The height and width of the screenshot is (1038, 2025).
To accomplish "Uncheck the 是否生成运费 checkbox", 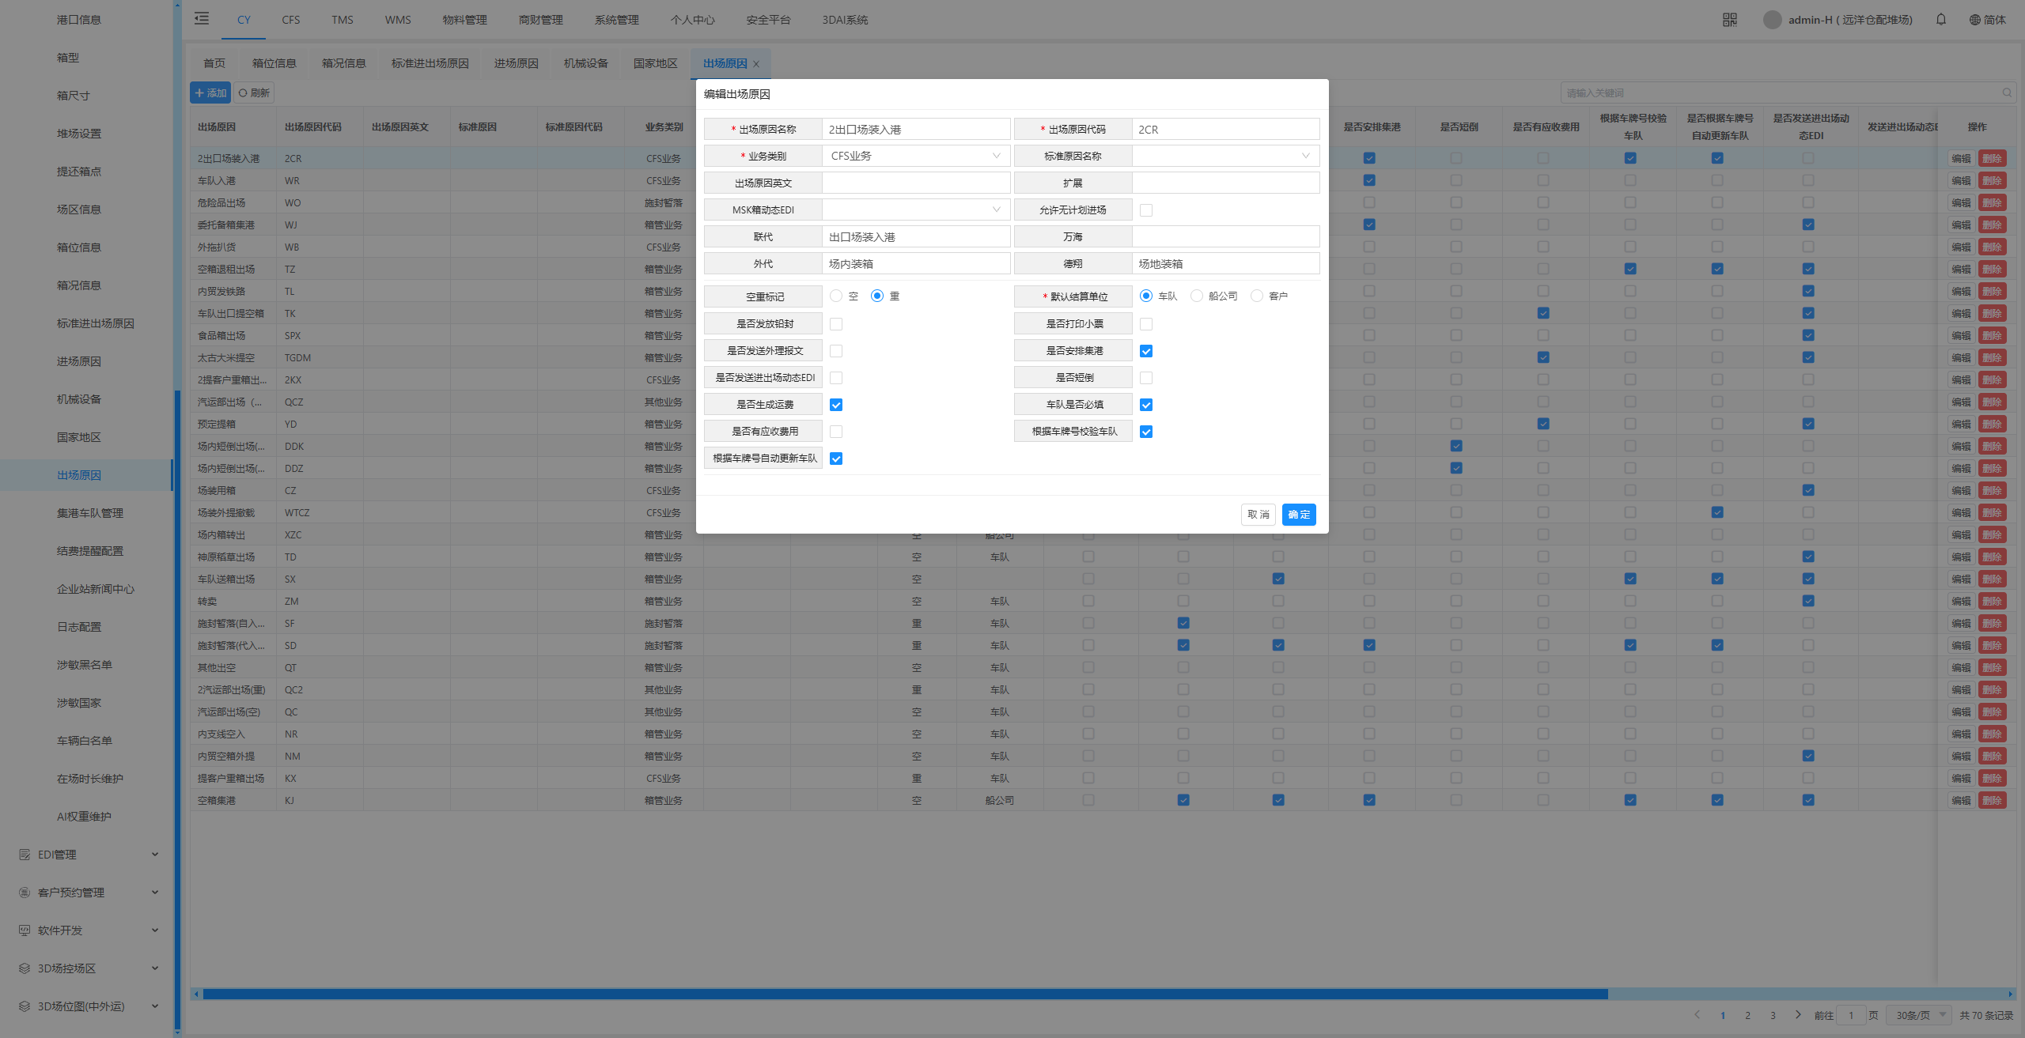I will pyautogui.click(x=836, y=405).
